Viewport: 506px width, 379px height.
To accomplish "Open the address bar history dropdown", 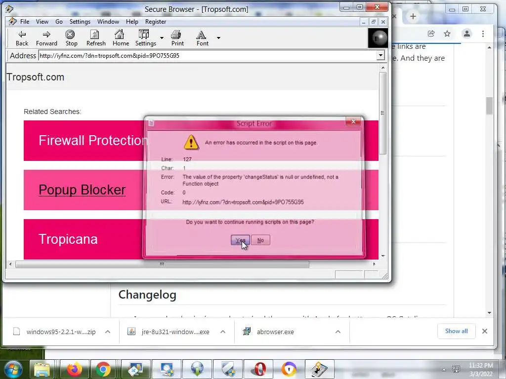I will tap(381, 55).
